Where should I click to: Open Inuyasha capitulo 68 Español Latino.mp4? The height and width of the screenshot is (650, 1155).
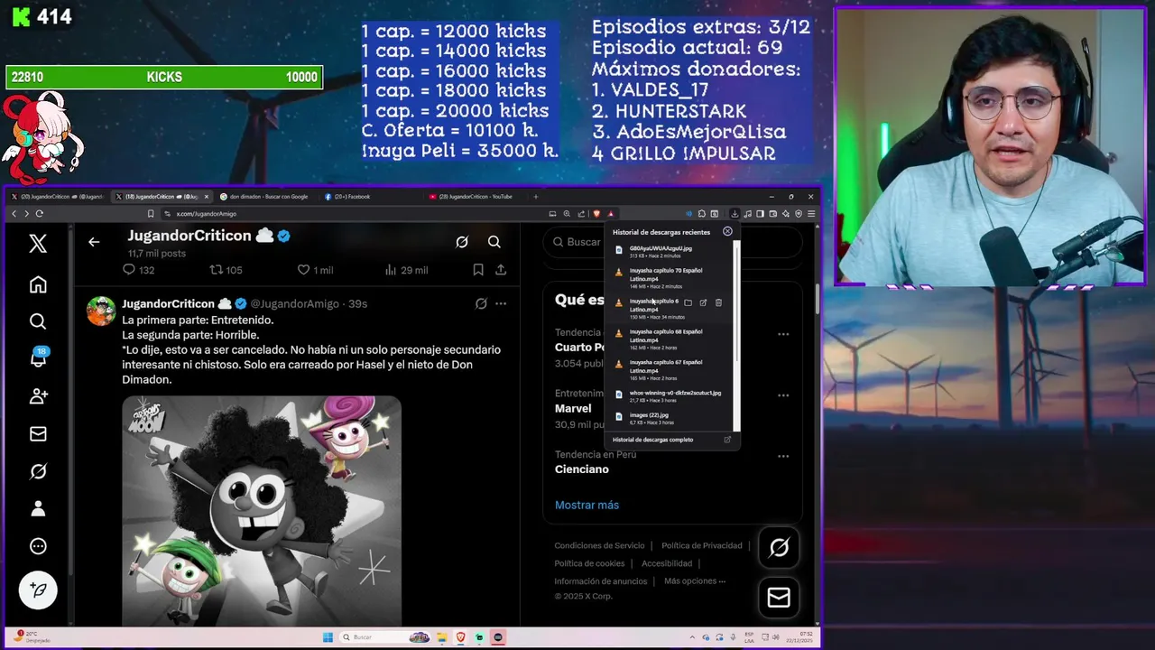tap(671, 339)
